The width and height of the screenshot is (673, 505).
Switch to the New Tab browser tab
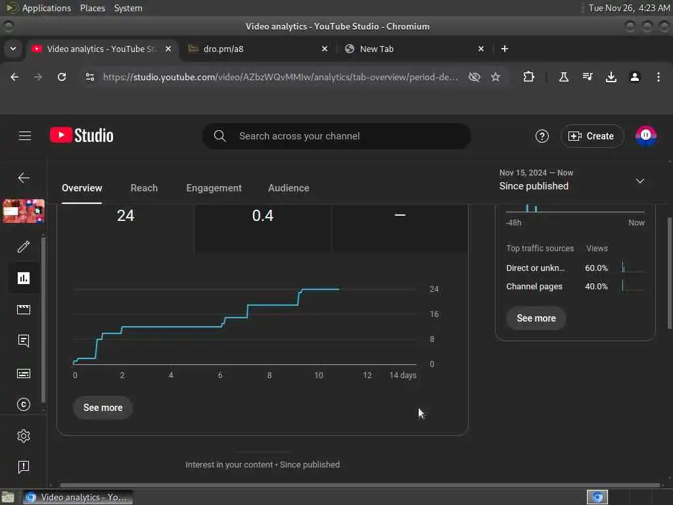413,49
